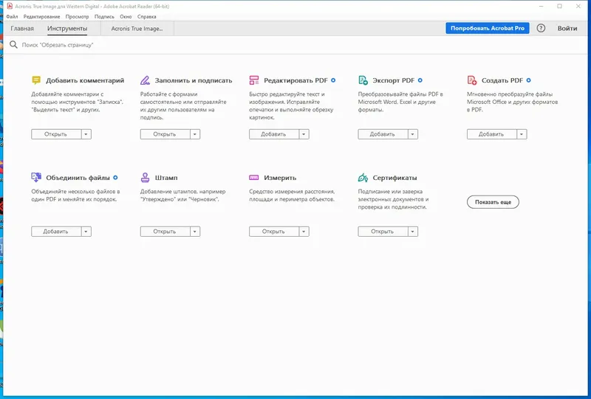Expand dropdown arrow for Заполнить и подписать

pos(195,134)
